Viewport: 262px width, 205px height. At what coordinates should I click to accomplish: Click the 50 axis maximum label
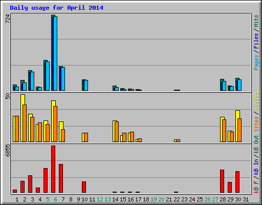(8, 96)
